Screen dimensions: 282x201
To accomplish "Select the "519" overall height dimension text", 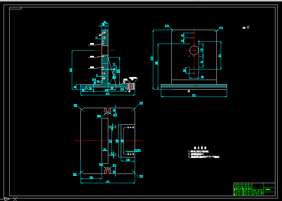I will [152, 58].
